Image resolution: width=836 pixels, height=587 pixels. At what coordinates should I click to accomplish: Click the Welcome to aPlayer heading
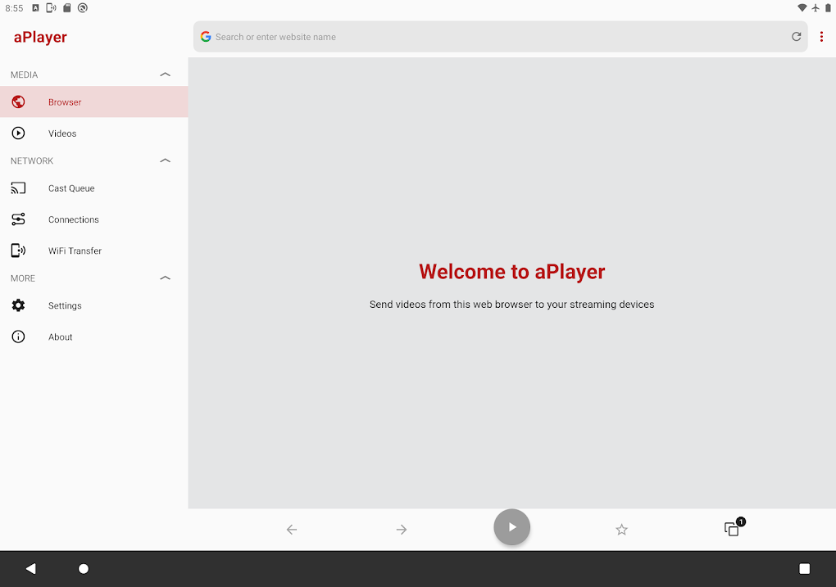click(x=511, y=272)
